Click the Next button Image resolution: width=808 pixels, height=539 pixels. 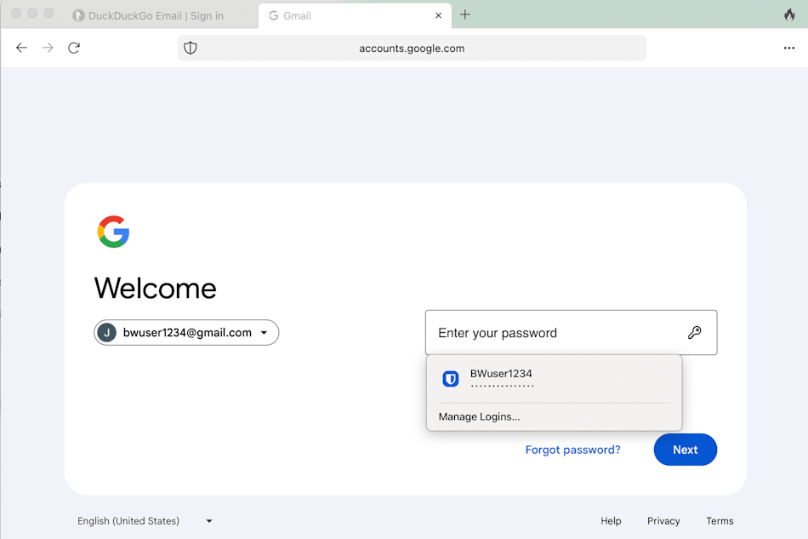tap(685, 449)
